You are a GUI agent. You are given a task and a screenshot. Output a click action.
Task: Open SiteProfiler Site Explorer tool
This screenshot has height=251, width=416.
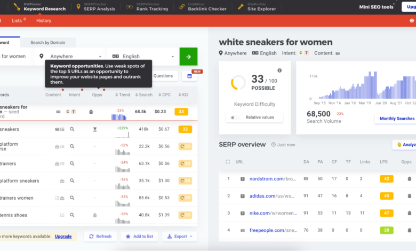tap(257, 7)
